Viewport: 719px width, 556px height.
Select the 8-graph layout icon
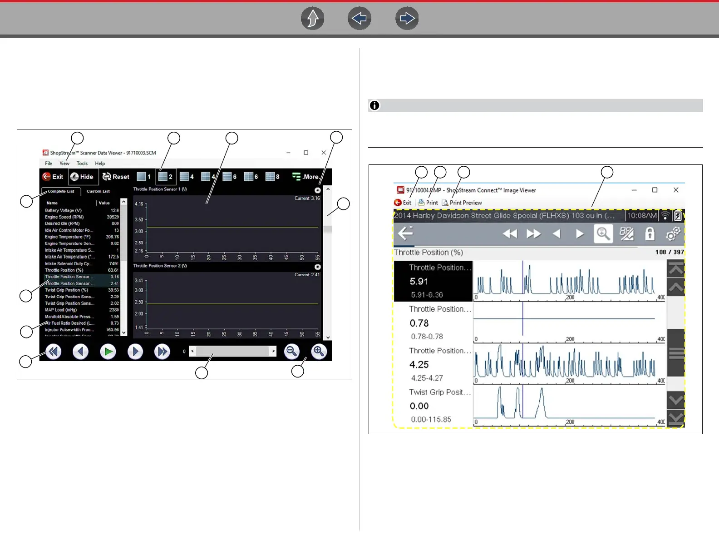click(x=272, y=177)
